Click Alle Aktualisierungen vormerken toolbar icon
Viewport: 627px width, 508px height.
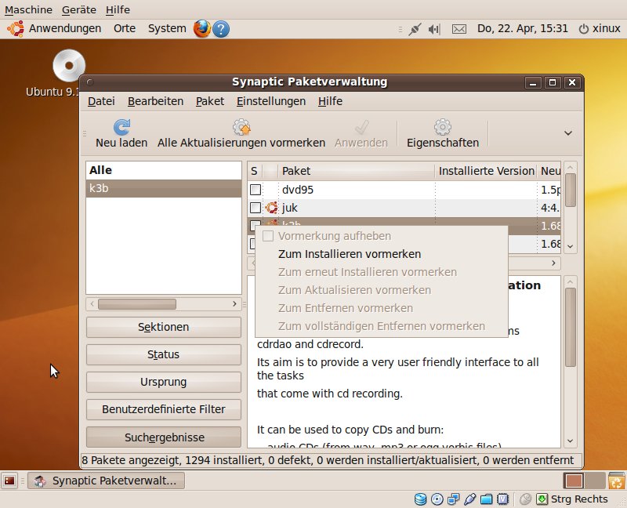coord(241,127)
